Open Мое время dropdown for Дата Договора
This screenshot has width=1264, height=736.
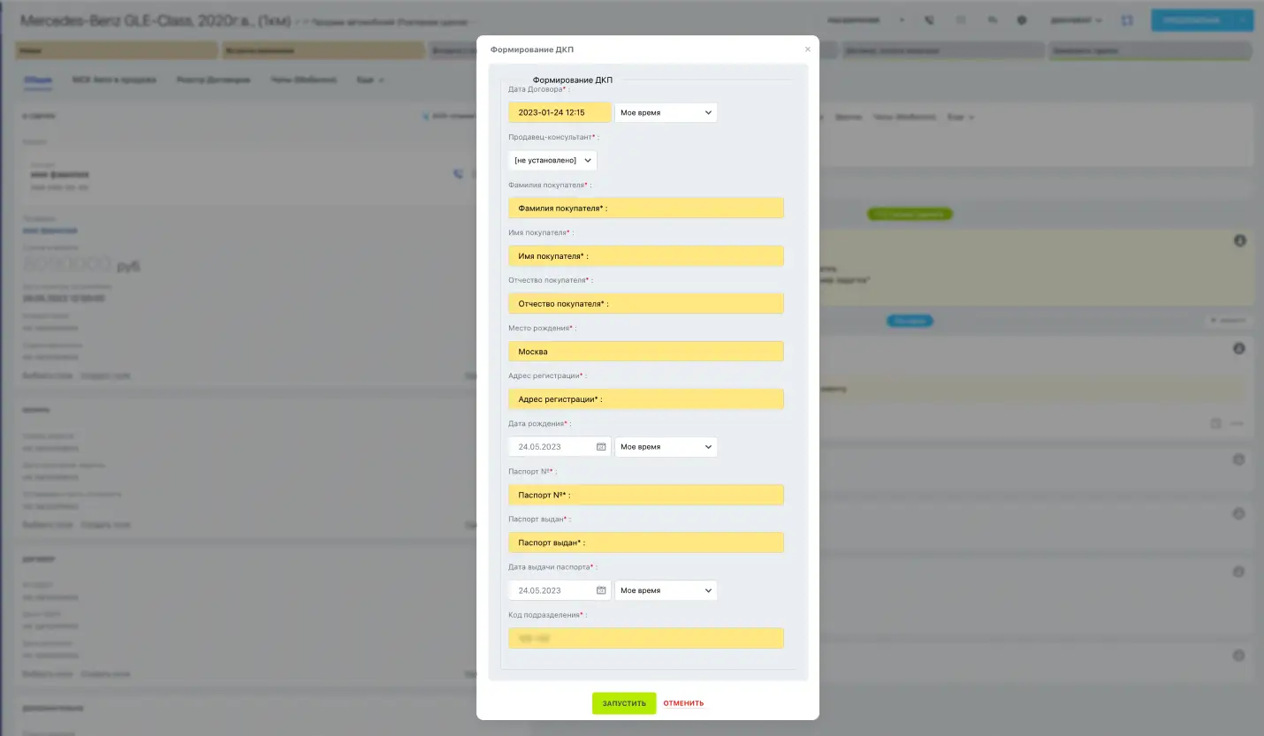(x=666, y=112)
